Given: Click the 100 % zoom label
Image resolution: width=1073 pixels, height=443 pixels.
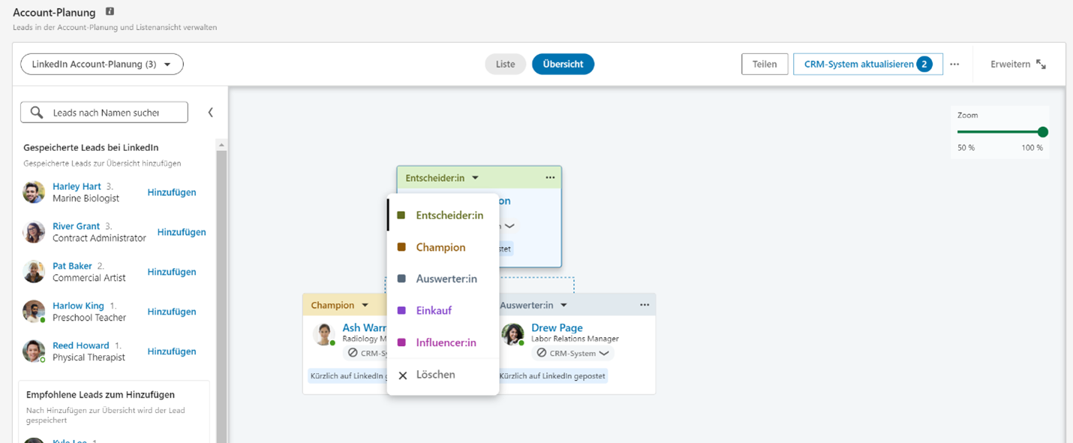Looking at the screenshot, I should pyautogui.click(x=1032, y=148).
